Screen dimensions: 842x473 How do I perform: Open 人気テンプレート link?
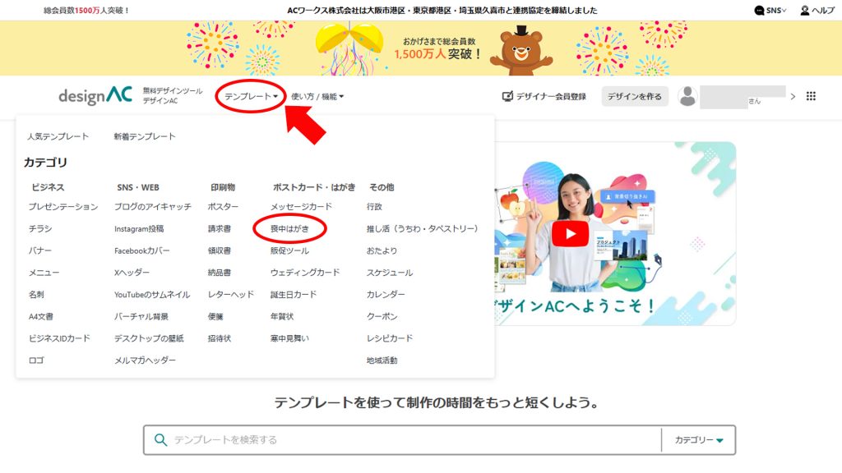tap(58, 136)
